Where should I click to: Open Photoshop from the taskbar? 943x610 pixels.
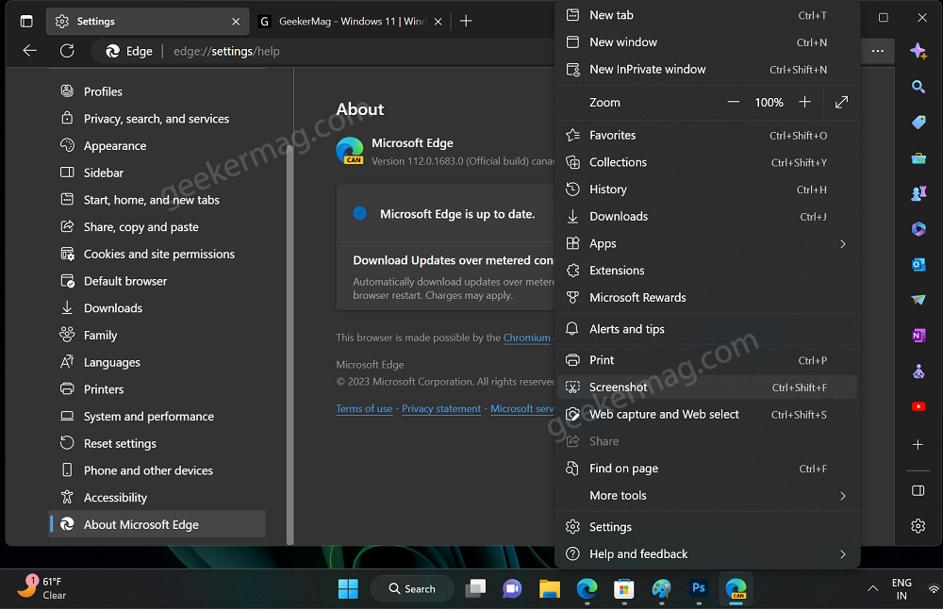[x=698, y=589]
